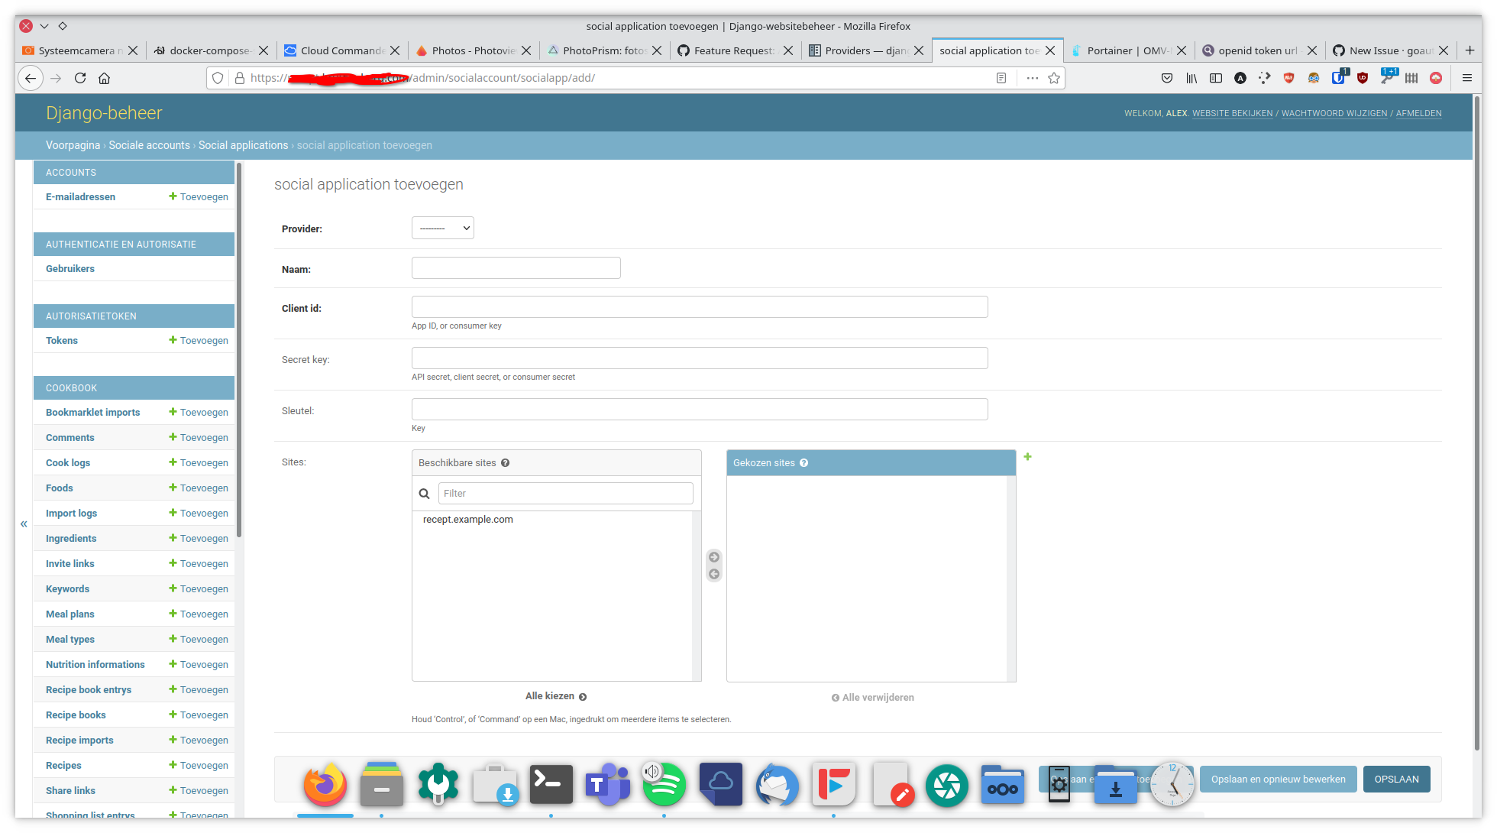Open the Bitwarden extension in the toolbar
1497x833 pixels.
click(1339, 78)
